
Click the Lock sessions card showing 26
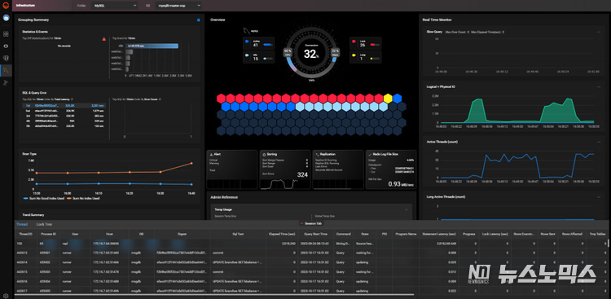[x=366, y=43]
